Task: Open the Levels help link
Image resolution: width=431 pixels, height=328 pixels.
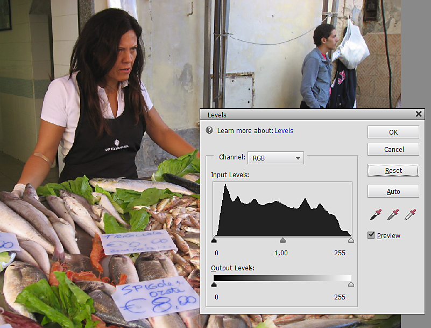Action: [284, 131]
